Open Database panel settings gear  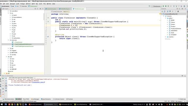point(182,9)
